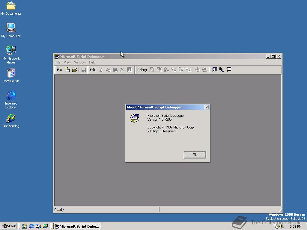The height and width of the screenshot is (230, 307).
Task: Open the Window menu
Action: (80, 62)
